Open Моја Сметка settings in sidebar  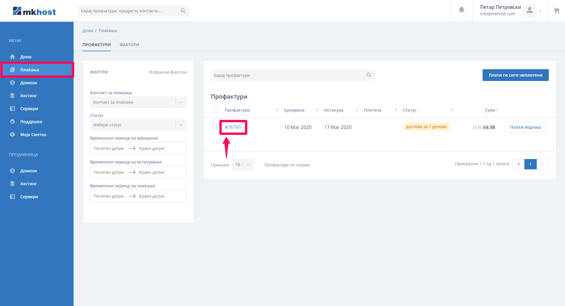(33, 135)
